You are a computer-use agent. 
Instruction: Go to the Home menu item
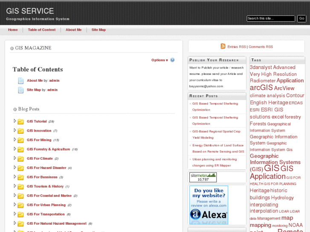(x=13, y=30)
